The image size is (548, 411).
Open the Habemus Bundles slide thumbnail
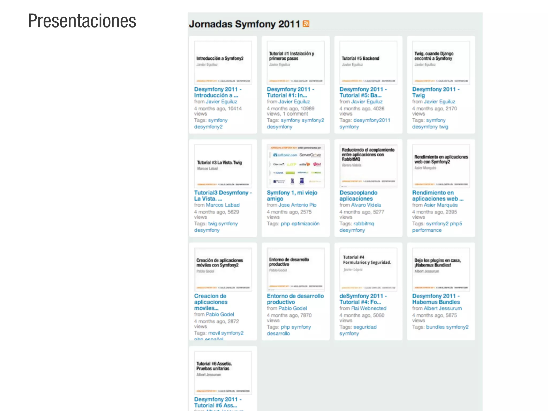[441, 269]
